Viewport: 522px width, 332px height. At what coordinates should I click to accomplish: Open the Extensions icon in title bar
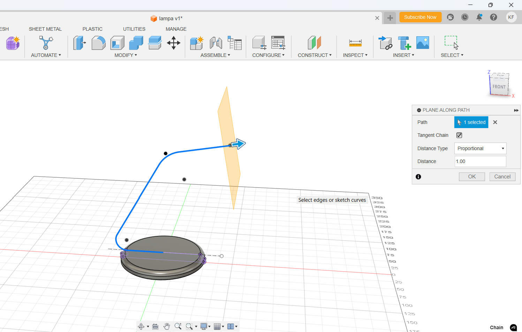pyautogui.click(x=451, y=17)
